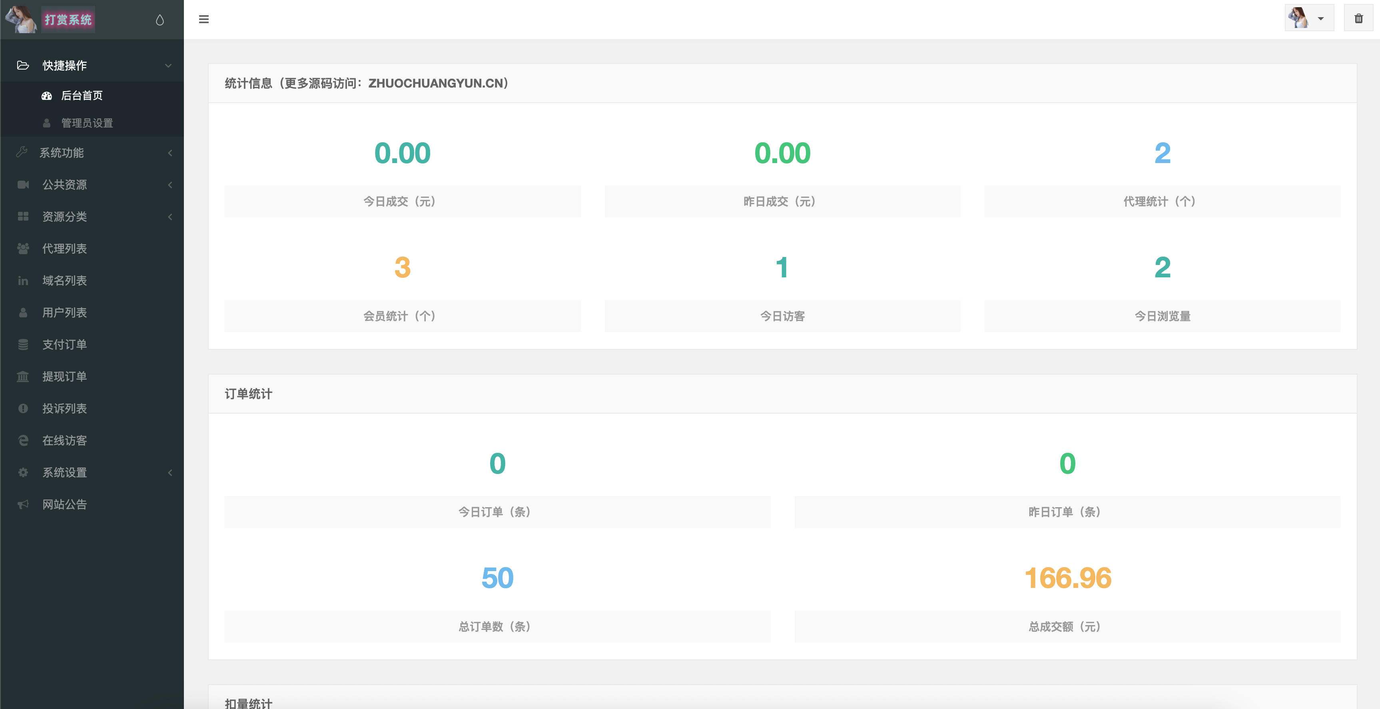Open the user avatar dropdown menu

click(x=1309, y=18)
